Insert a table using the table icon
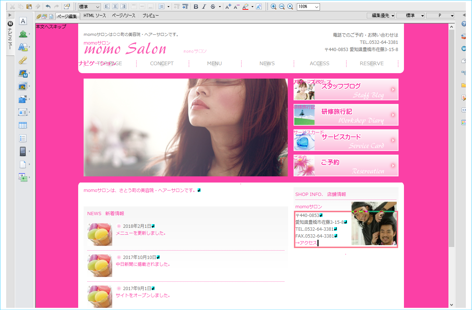 (23, 125)
